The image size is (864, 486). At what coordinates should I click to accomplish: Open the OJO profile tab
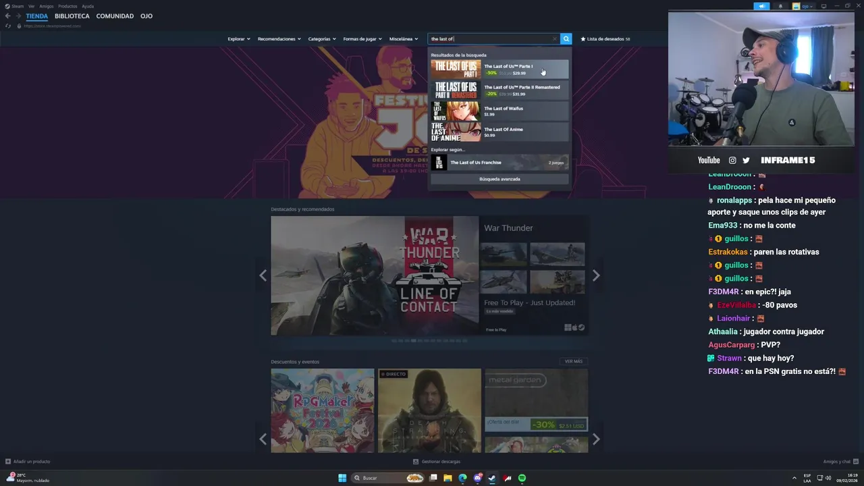pyautogui.click(x=146, y=16)
